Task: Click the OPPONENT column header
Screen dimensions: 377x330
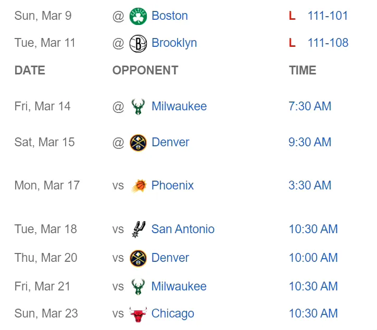Action: [x=145, y=70]
